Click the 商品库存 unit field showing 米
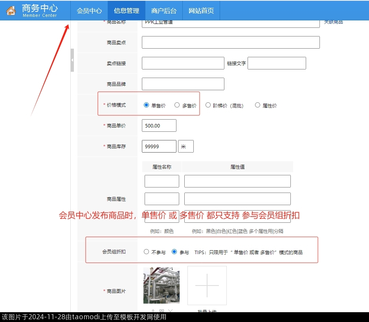 tap(185, 146)
